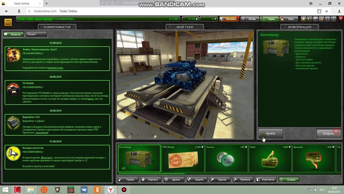
Task: Select the Дизлайк thumbs-down item
Action: tap(314, 158)
